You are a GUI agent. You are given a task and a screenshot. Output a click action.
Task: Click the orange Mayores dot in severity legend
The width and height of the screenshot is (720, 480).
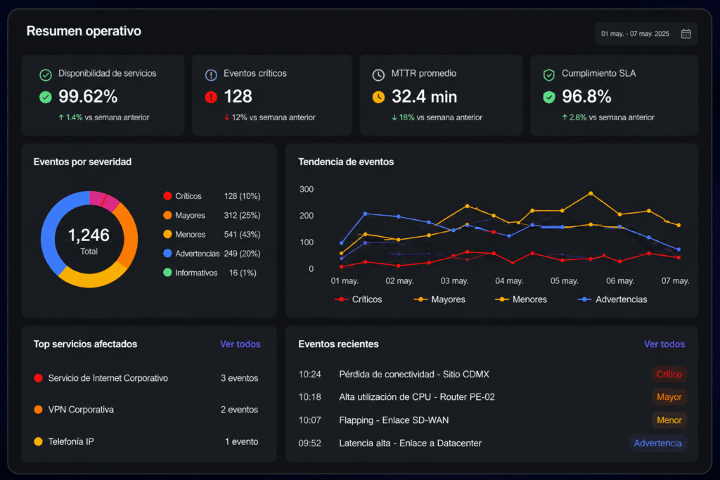pyautogui.click(x=167, y=215)
